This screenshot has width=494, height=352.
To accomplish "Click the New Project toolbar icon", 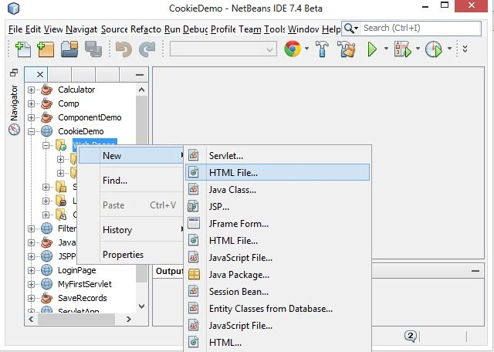I will [x=46, y=49].
